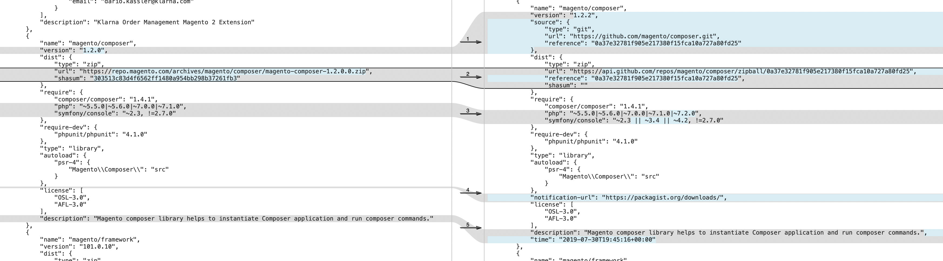The width and height of the screenshot is (943, 261).
Task: Click left pane "composer/composer": "1.4.1" line
Action: tap(106, 99)
